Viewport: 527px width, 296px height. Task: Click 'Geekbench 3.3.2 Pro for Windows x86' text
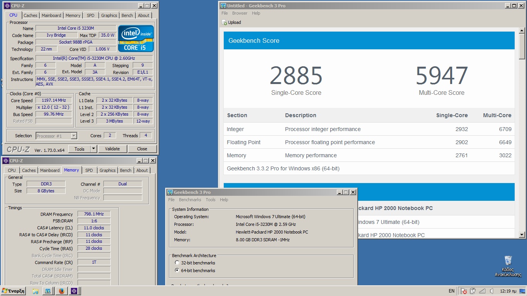[283, 168]
